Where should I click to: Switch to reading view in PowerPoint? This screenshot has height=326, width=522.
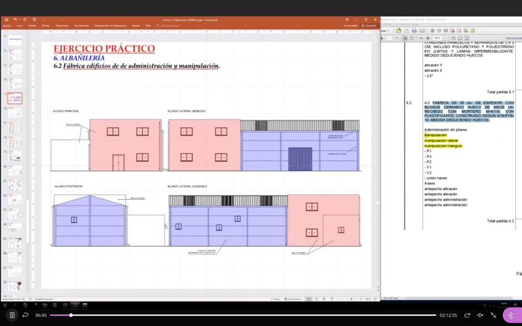324,299
